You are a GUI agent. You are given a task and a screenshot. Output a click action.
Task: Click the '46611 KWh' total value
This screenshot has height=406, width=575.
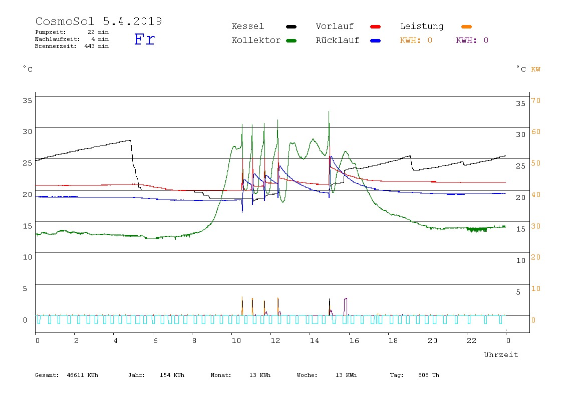(83, 375)
